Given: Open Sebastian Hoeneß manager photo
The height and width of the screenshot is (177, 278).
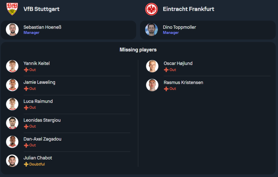Looking at the screenshot, I should [x=12, y=29].
